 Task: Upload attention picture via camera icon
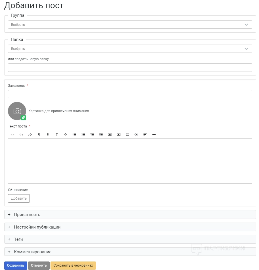point(17,111)
